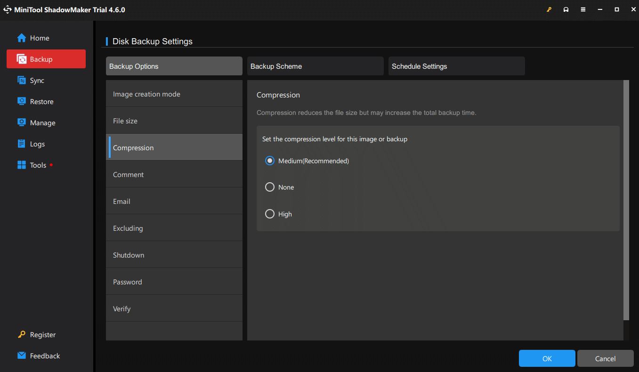Open the titlebar hamburger menu

point(583,9)
